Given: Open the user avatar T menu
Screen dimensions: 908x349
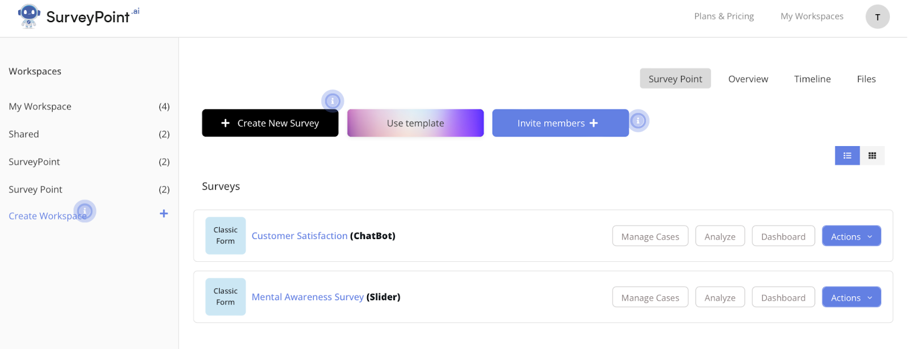Looking at the screenshot, I should 877,17.
